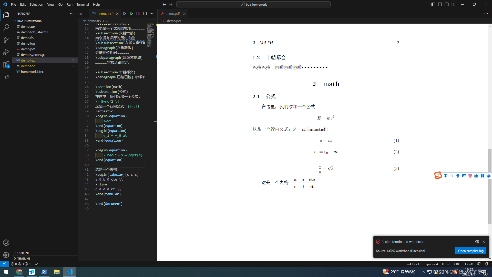Click the Split Editor Right icon

pyautogui.click(x=145, y=14)
